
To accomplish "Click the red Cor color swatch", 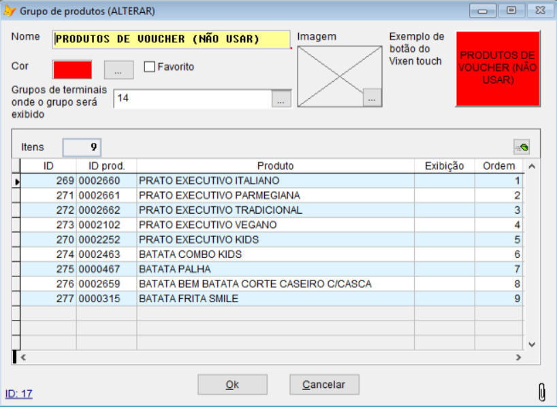I will point(72,69).
